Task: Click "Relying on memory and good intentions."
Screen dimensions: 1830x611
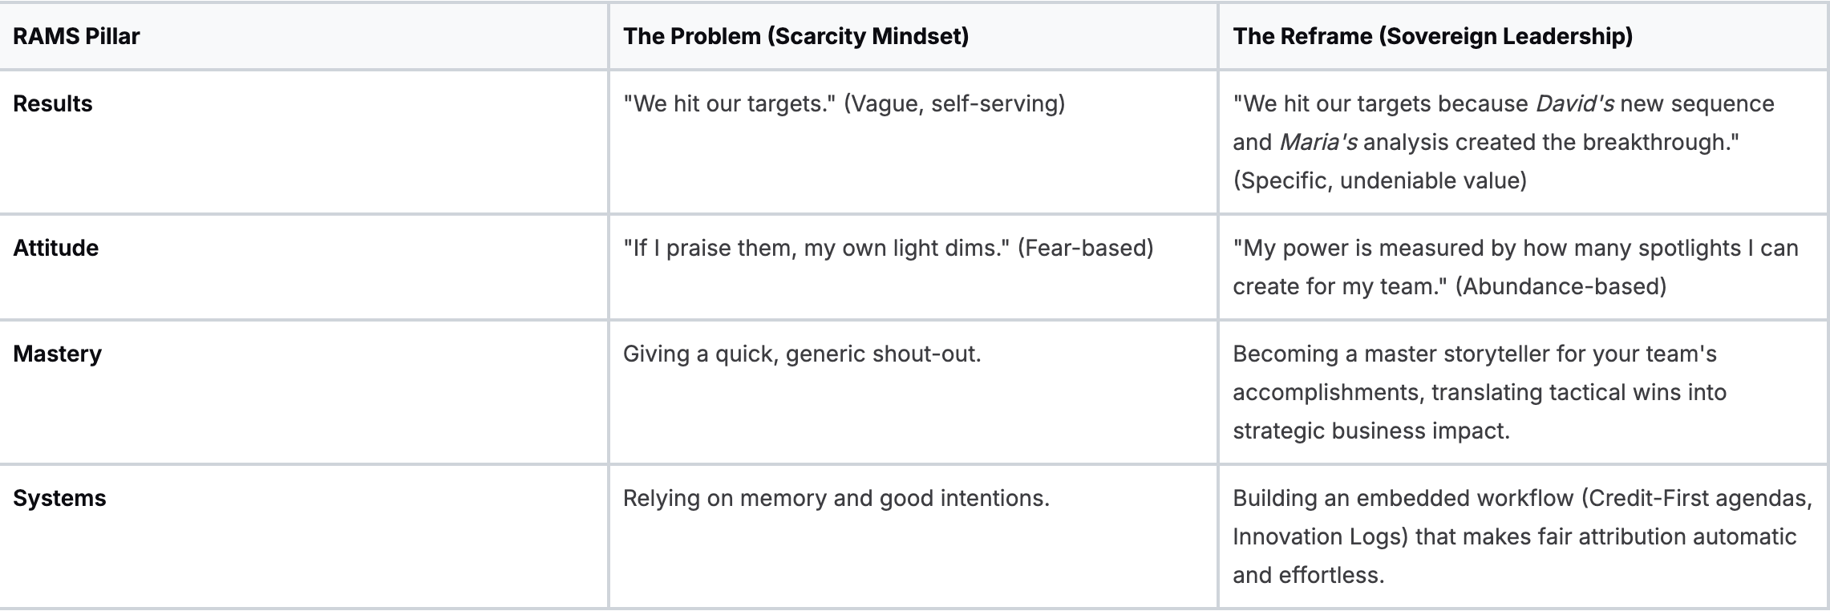Action: click(836, 498)
